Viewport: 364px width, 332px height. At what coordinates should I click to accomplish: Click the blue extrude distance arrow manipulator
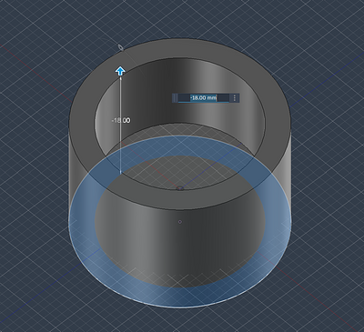tap(120, 72)
